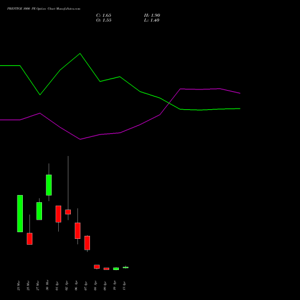Click the 01 Apr date label

click(x=57, y=286)
